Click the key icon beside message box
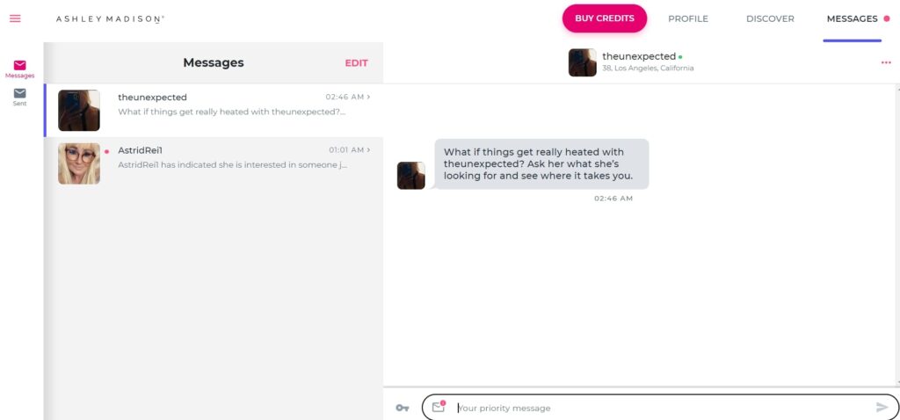The image size is (900, 420). point(403,408)
